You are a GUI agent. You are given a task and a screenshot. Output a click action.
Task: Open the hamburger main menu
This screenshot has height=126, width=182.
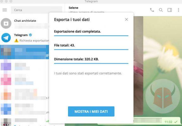5,10
